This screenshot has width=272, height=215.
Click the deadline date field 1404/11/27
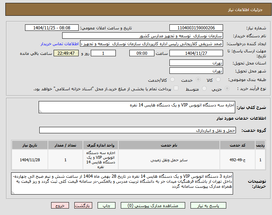196,53
